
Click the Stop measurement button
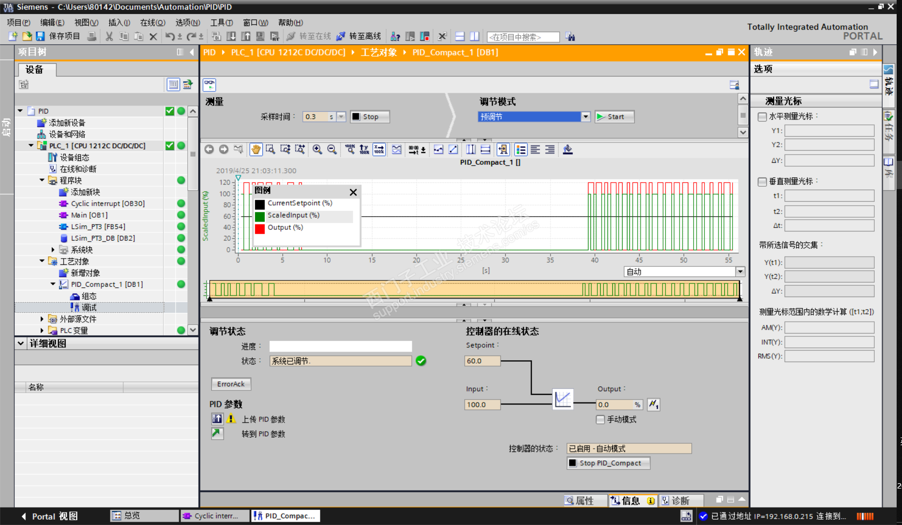[x=370, y=117]
